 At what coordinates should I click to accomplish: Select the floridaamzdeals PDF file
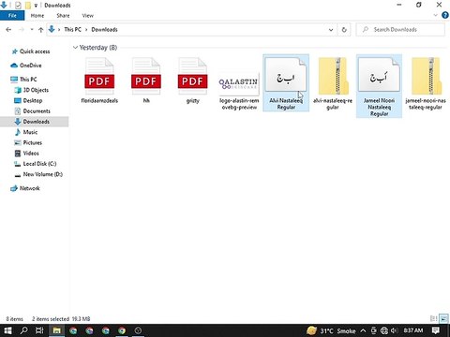tap(99, 81)
